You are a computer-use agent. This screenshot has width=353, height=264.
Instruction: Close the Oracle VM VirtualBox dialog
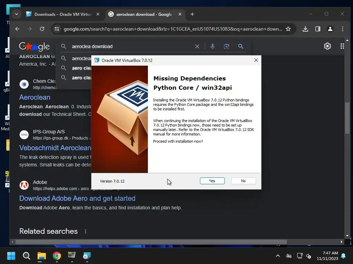pos(256,60)
